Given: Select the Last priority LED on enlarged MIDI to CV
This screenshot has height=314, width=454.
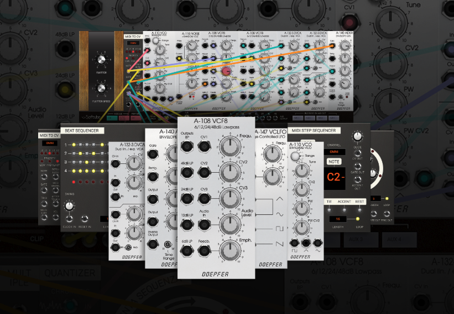Looking at the screenshot, I should pyautogui.click(x=58, y=161).
